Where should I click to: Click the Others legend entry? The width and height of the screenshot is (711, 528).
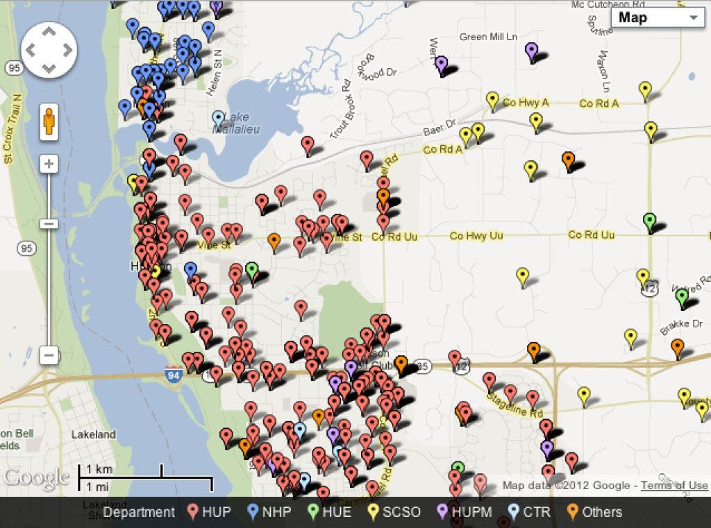coord(594,512)
